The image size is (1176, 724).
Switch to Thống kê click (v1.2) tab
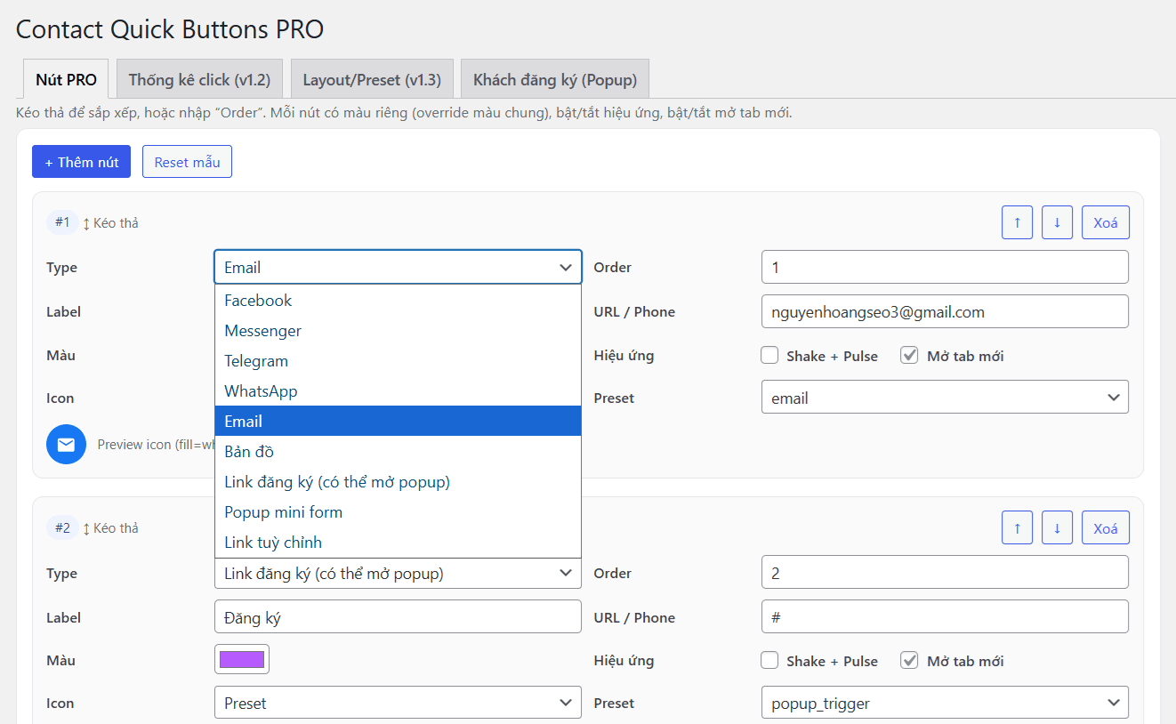pyautogui.click(x=199, y=79)
